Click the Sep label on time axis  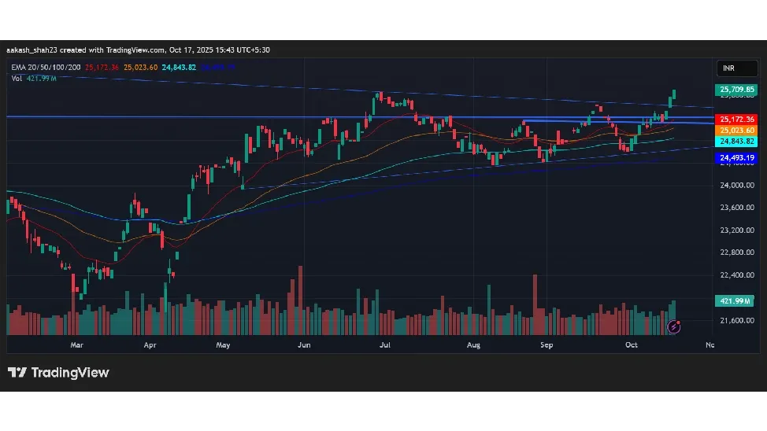point(546,344)
